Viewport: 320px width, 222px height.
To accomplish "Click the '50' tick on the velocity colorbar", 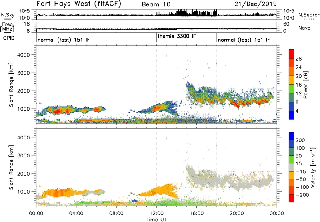I will (x=298, y=156).
